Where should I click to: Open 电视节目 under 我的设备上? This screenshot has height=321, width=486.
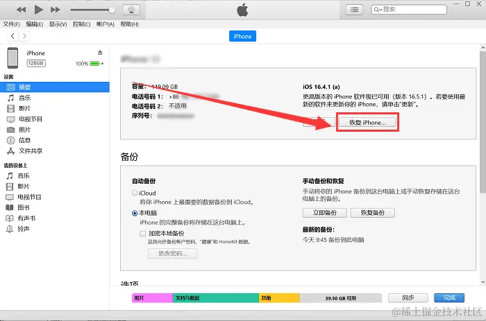click(29, 197)
